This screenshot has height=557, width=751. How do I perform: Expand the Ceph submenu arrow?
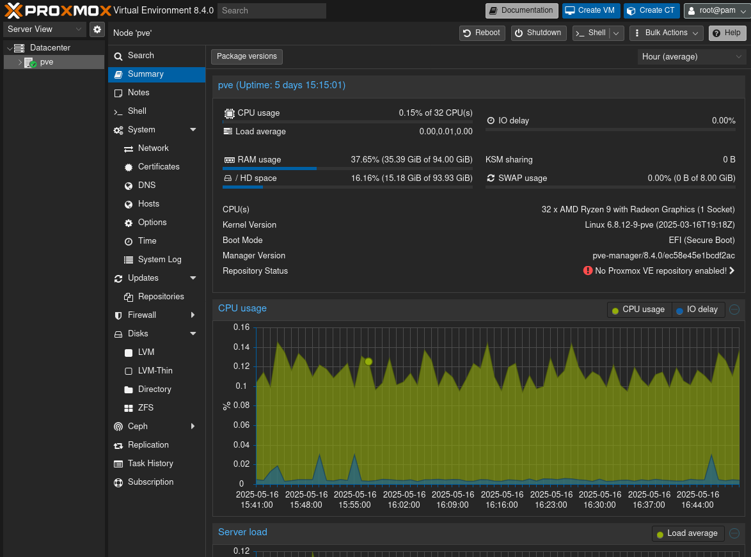click(193, 427)
